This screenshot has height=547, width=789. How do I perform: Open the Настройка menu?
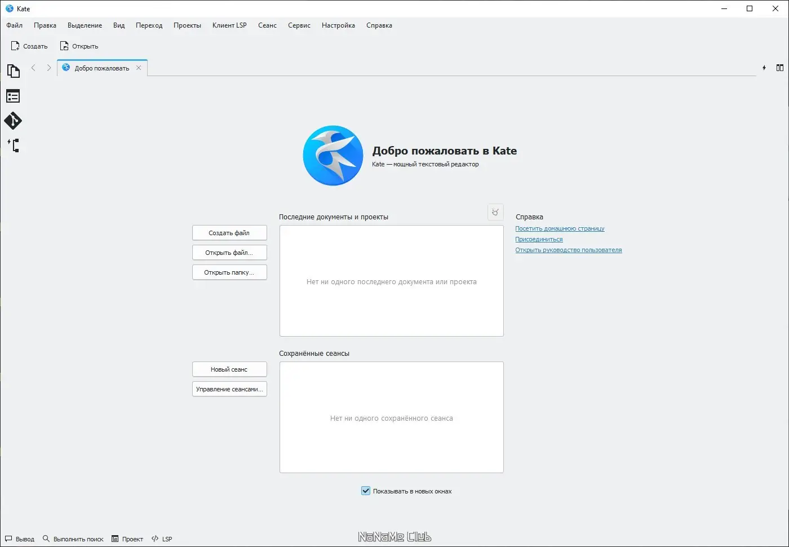(x=339, y=25)
